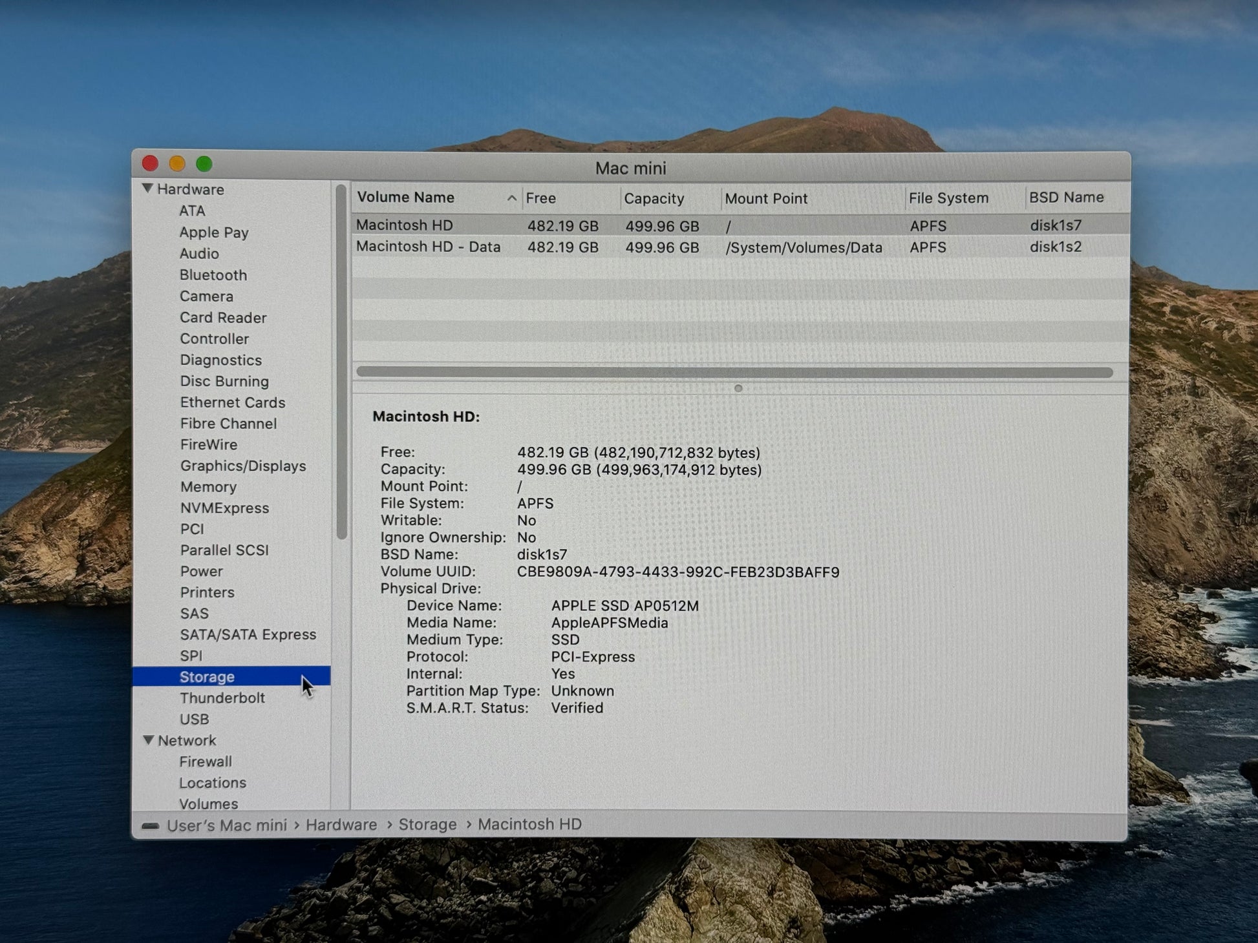Viewport: 1258px width, 943px height.
Task: Click the green full-screen button
Action: pos(204,164)
